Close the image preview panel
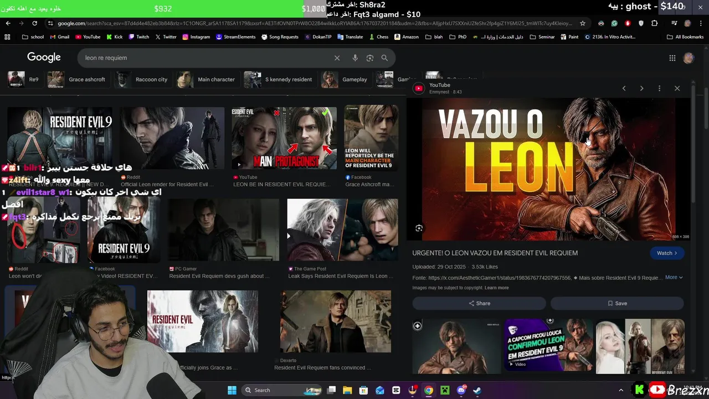709x399 pixels. pos(677,88)
